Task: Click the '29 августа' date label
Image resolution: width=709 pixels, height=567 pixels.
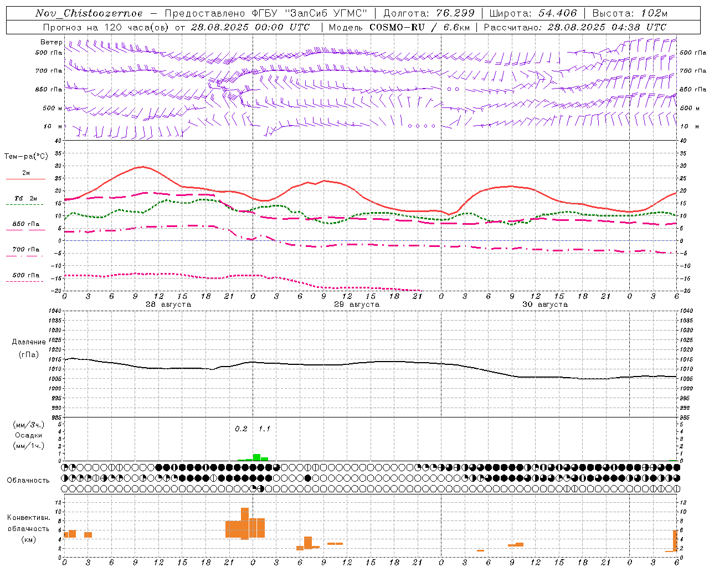Action: click(x=357, y=305)
